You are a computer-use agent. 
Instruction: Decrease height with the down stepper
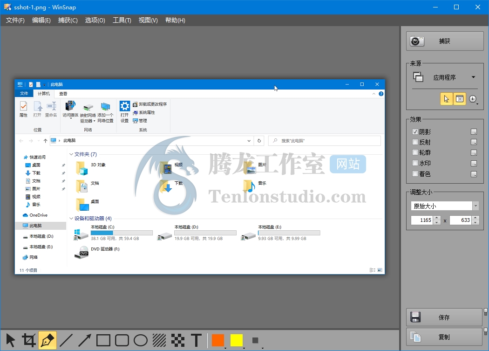coord(475,222)
